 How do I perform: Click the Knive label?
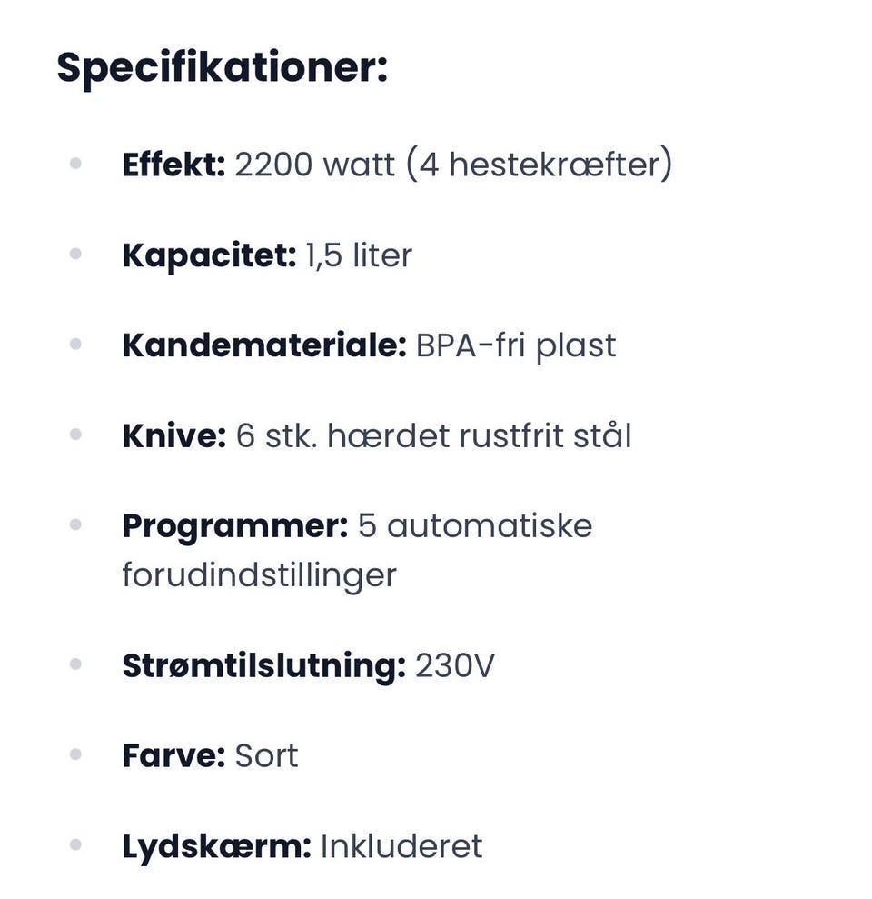(x=173, y=436)
